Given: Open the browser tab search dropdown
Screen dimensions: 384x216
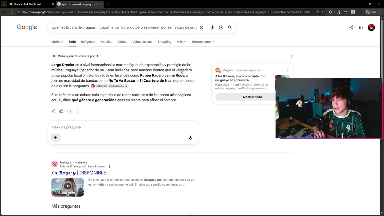Looking at the screenshot, I should [4, 4].
